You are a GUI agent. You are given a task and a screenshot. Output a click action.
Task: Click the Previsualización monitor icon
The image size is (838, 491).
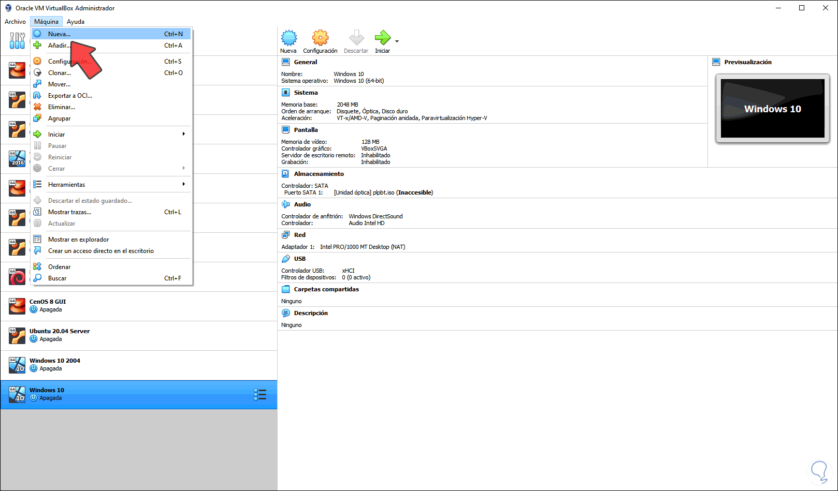tap(716, 62)
